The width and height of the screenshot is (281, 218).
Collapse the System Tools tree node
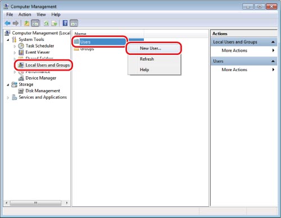coord(8,40)
